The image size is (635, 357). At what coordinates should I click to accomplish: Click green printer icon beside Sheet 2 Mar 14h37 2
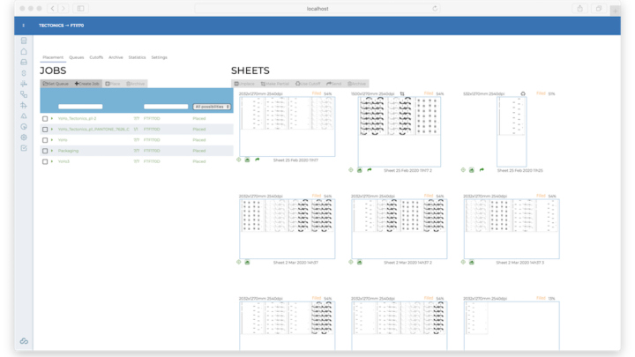click(359, 262)
